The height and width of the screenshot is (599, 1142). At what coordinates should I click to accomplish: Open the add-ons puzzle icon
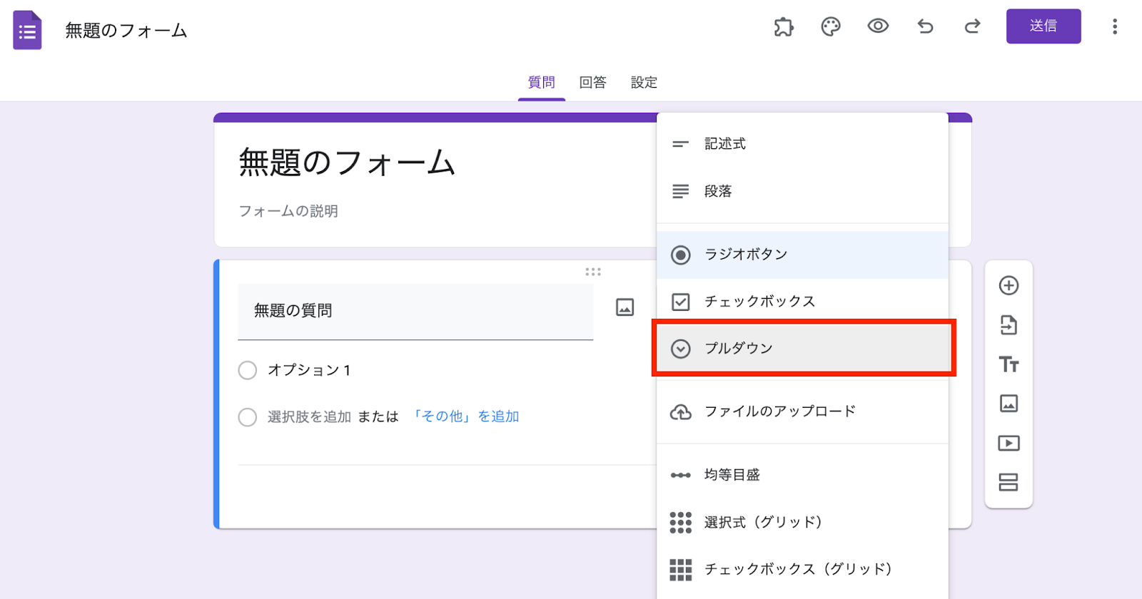point(784,27)
